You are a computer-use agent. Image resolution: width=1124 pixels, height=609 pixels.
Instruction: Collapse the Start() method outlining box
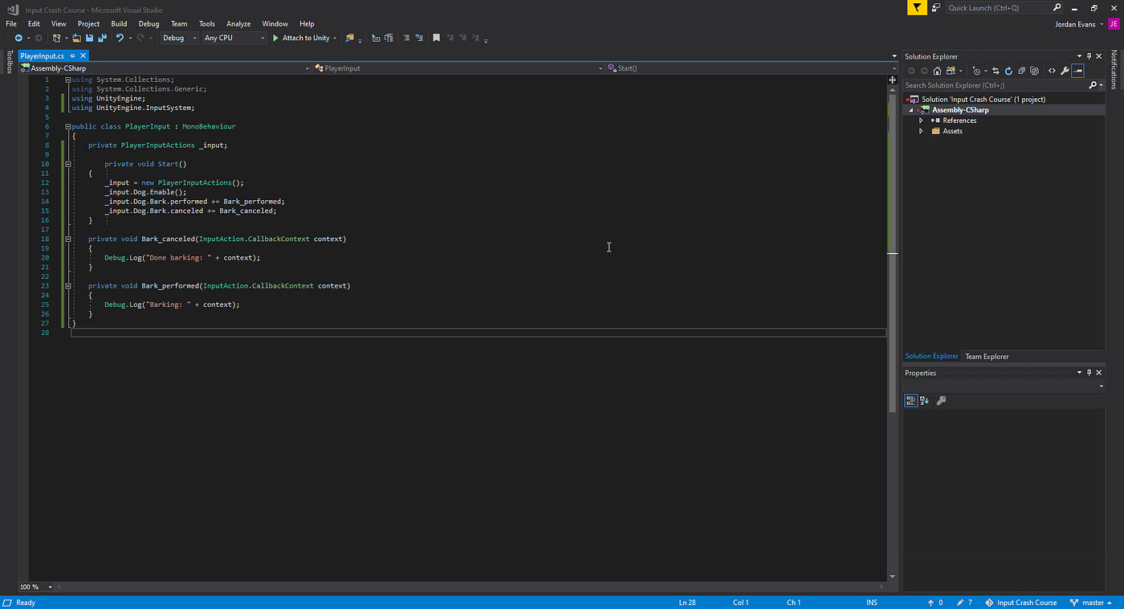(x=68, y=164)
